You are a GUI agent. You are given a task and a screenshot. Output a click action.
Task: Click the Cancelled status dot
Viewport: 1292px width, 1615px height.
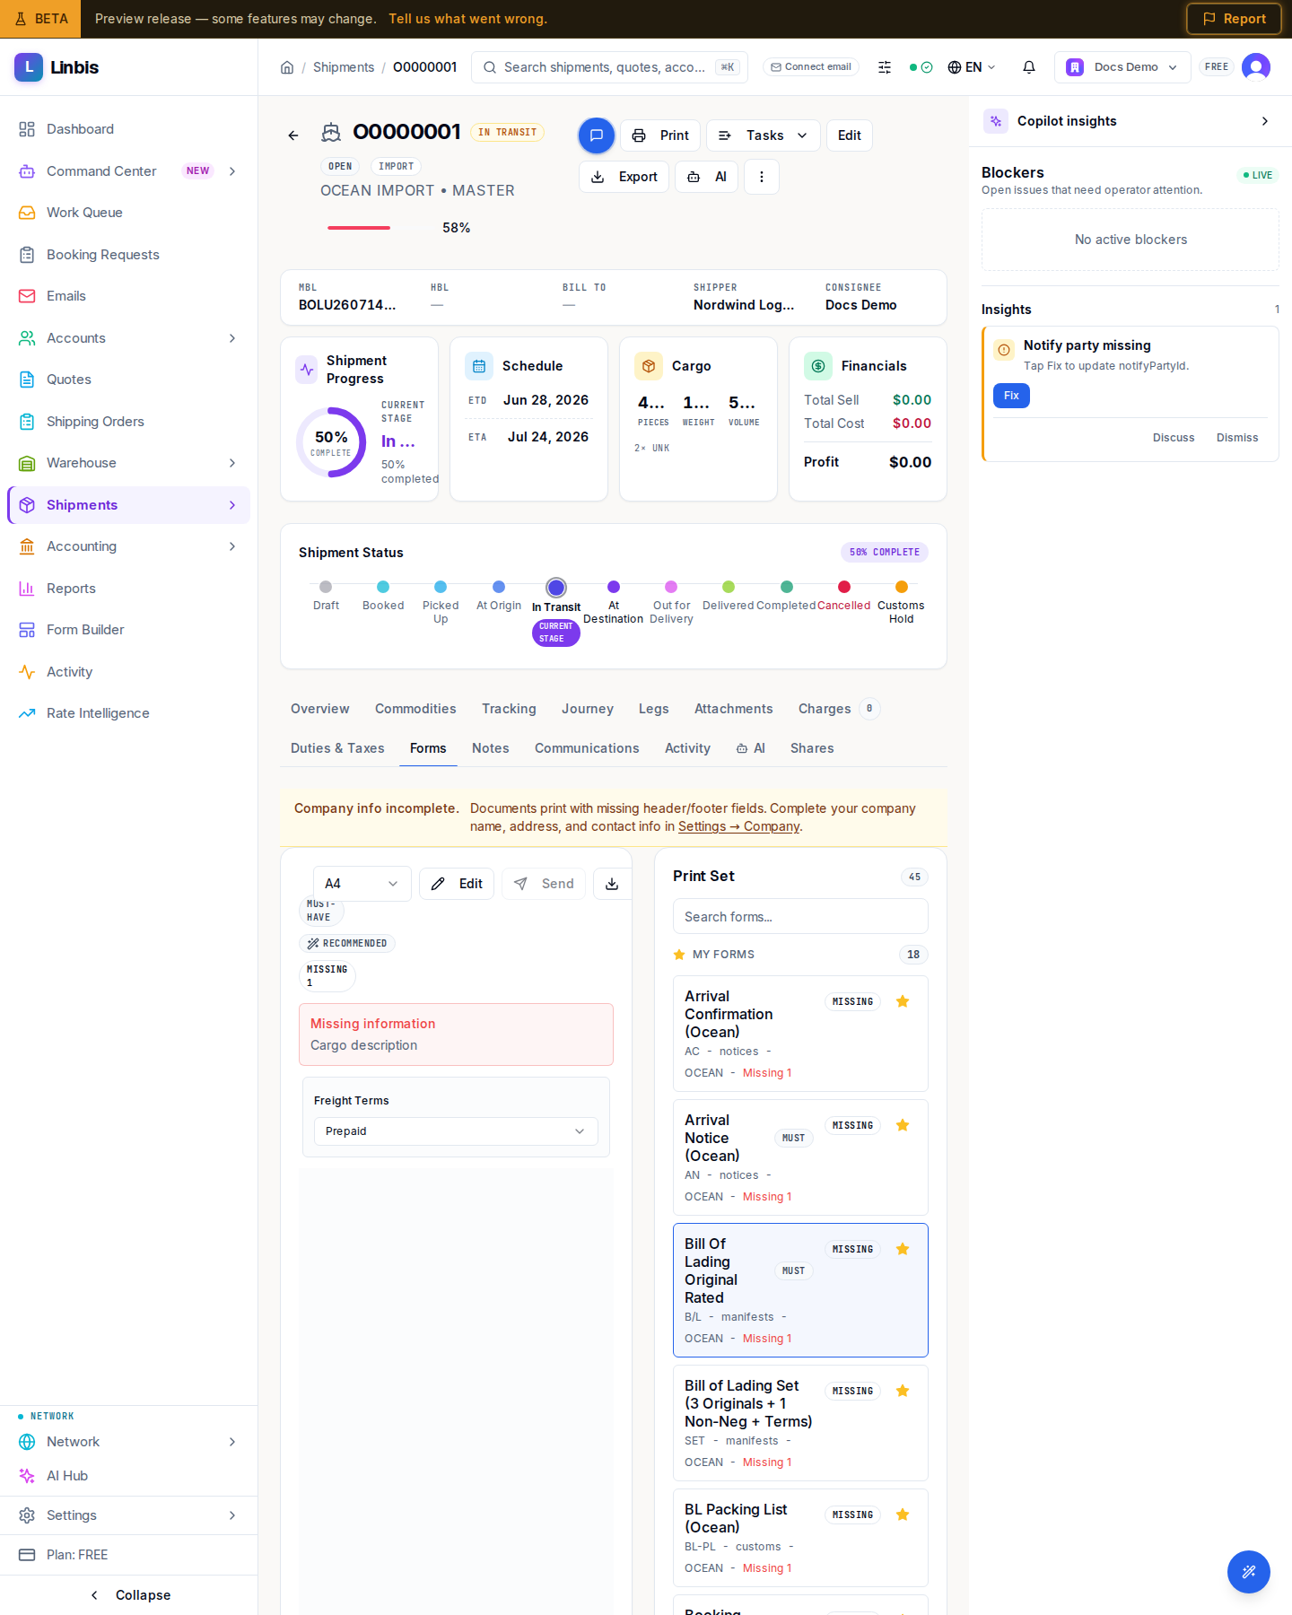click(x=844, y=587)
